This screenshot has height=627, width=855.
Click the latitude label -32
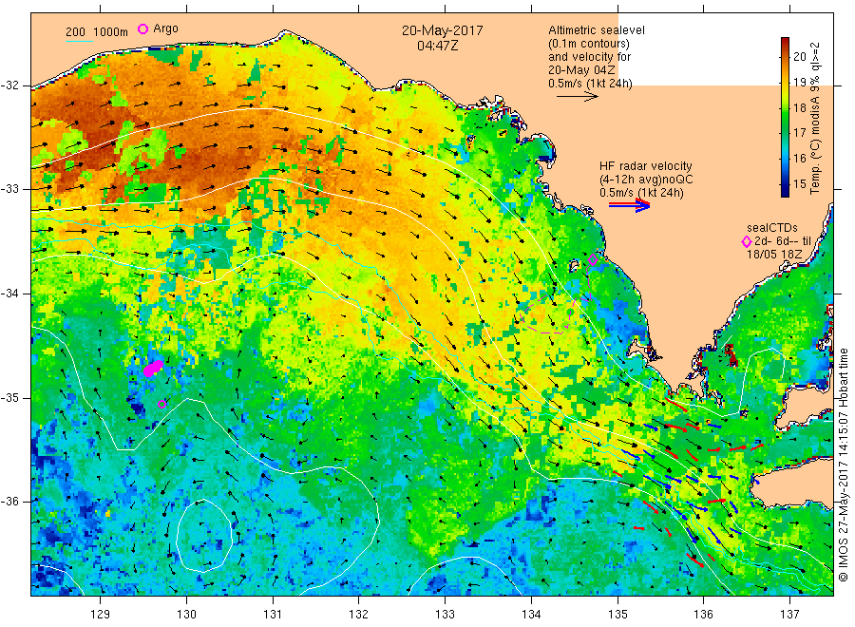coord(10,85)
